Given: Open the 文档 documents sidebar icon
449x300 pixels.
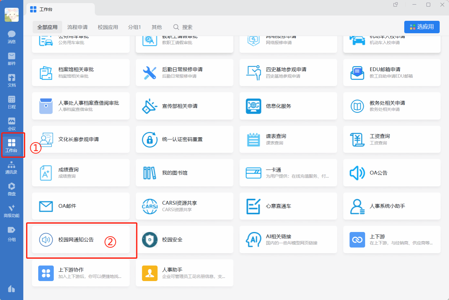Looking at the screenshot, I should (12, 80).
